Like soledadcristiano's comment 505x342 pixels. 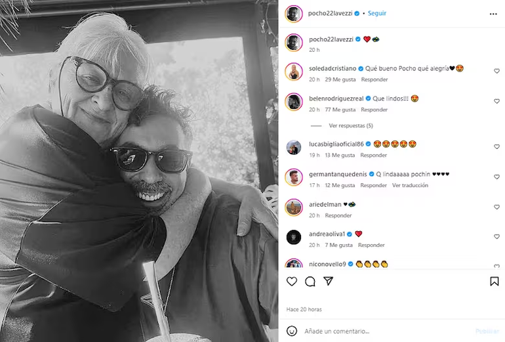[496, 71]
